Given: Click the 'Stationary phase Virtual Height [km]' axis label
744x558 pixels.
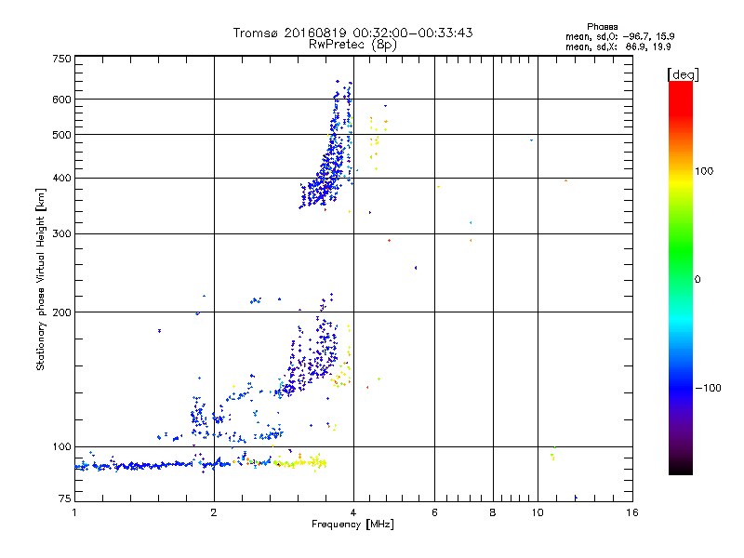Looking at the screenshot, I should click(x=41, y=279).
